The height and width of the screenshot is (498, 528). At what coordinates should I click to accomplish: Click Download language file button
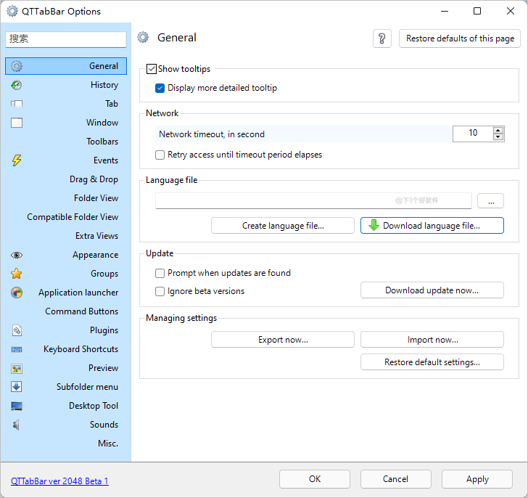pos(432,226)
